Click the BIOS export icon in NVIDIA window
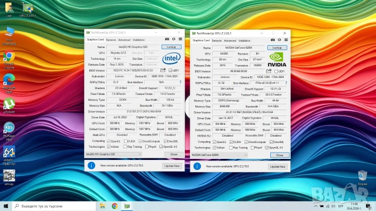 pos(269,71)
